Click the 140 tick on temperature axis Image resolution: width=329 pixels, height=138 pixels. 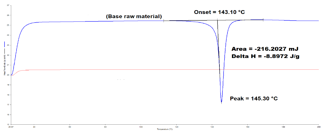[212, 127]
